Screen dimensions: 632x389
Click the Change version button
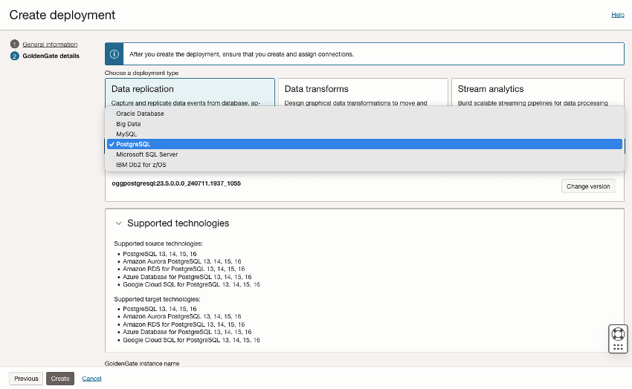(587, 186)
